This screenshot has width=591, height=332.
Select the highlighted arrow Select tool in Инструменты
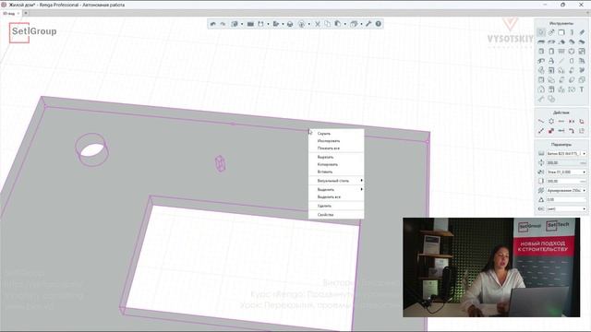coord(541,32)
